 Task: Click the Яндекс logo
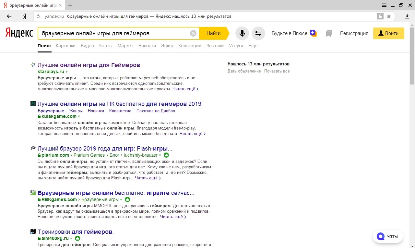(19, 33)
